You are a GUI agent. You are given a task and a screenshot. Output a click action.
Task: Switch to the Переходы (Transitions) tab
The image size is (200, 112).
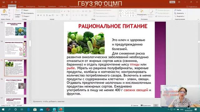click(42, 6)
